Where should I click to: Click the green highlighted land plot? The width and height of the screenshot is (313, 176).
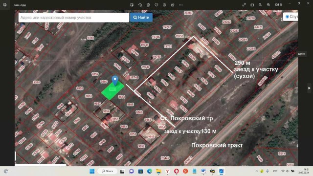click(112, 90)
